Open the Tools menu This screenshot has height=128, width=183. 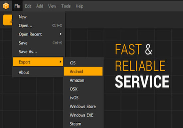pyautogui.click(x=66, y=6)
